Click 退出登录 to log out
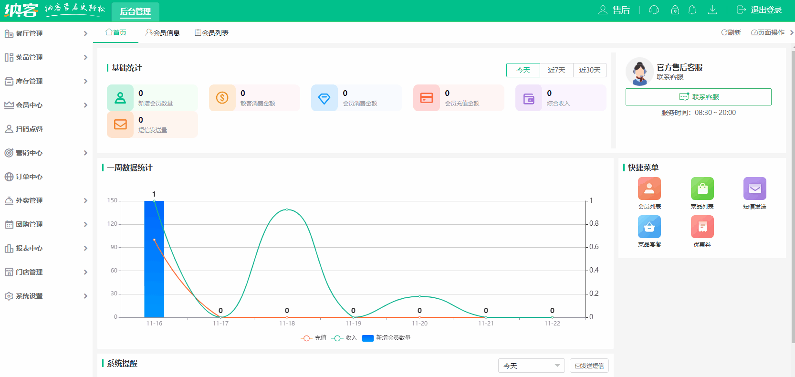Image resolution: width=795 pixels, height=377 pixels. 759,10
